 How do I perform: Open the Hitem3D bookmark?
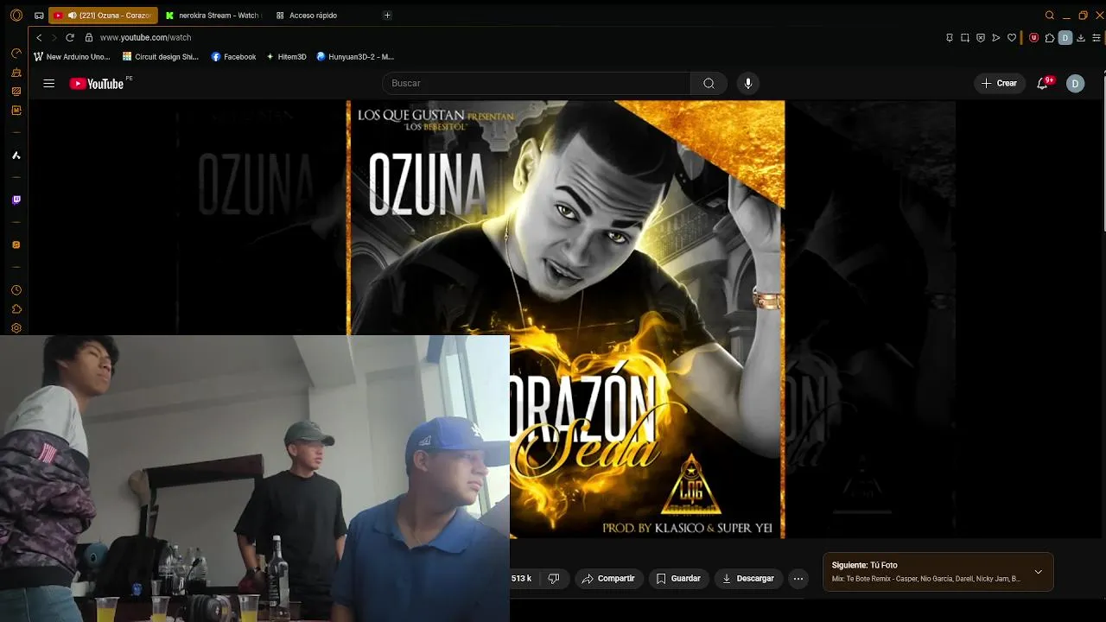[286, 57]
